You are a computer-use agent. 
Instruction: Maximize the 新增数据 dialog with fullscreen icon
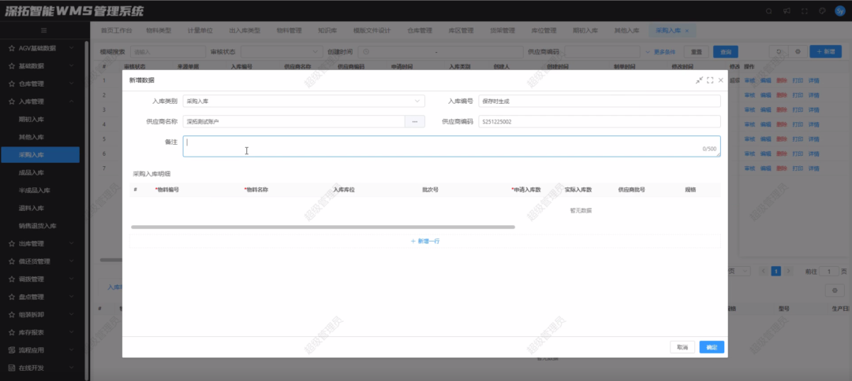tap(710, 80)
